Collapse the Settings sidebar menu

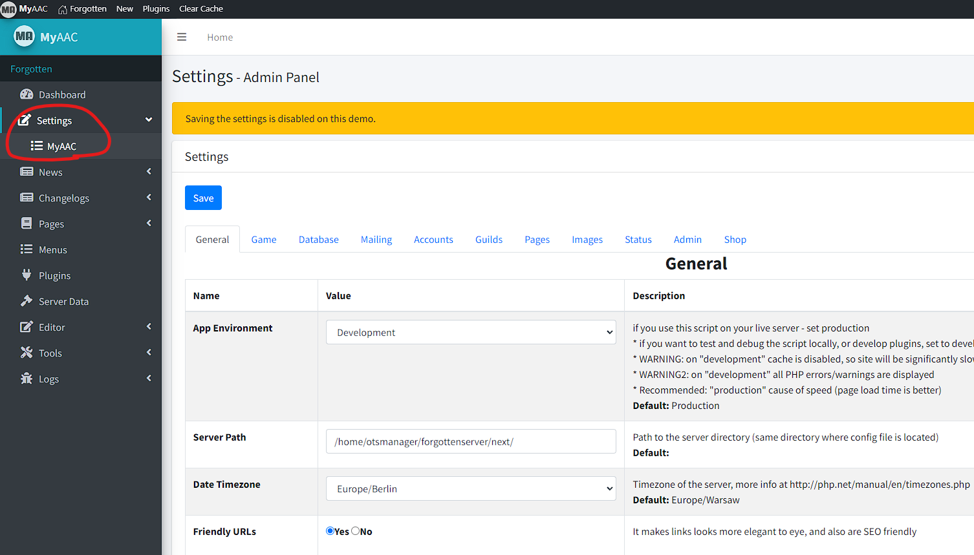tap(54, 120)
